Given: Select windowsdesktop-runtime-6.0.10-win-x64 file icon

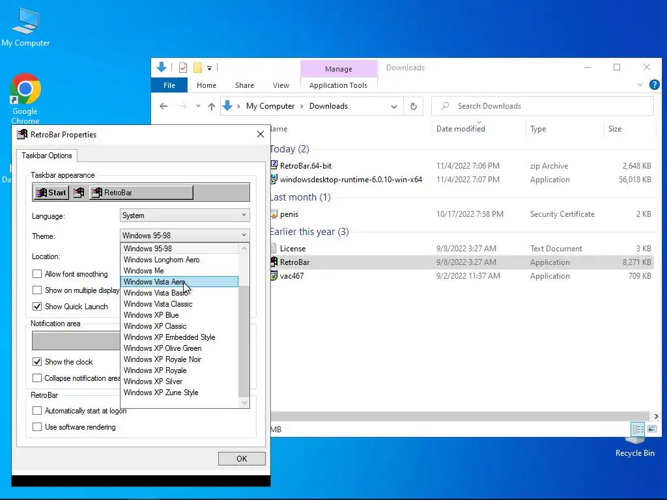Looking at the screenshot, I should click(274, 180).
